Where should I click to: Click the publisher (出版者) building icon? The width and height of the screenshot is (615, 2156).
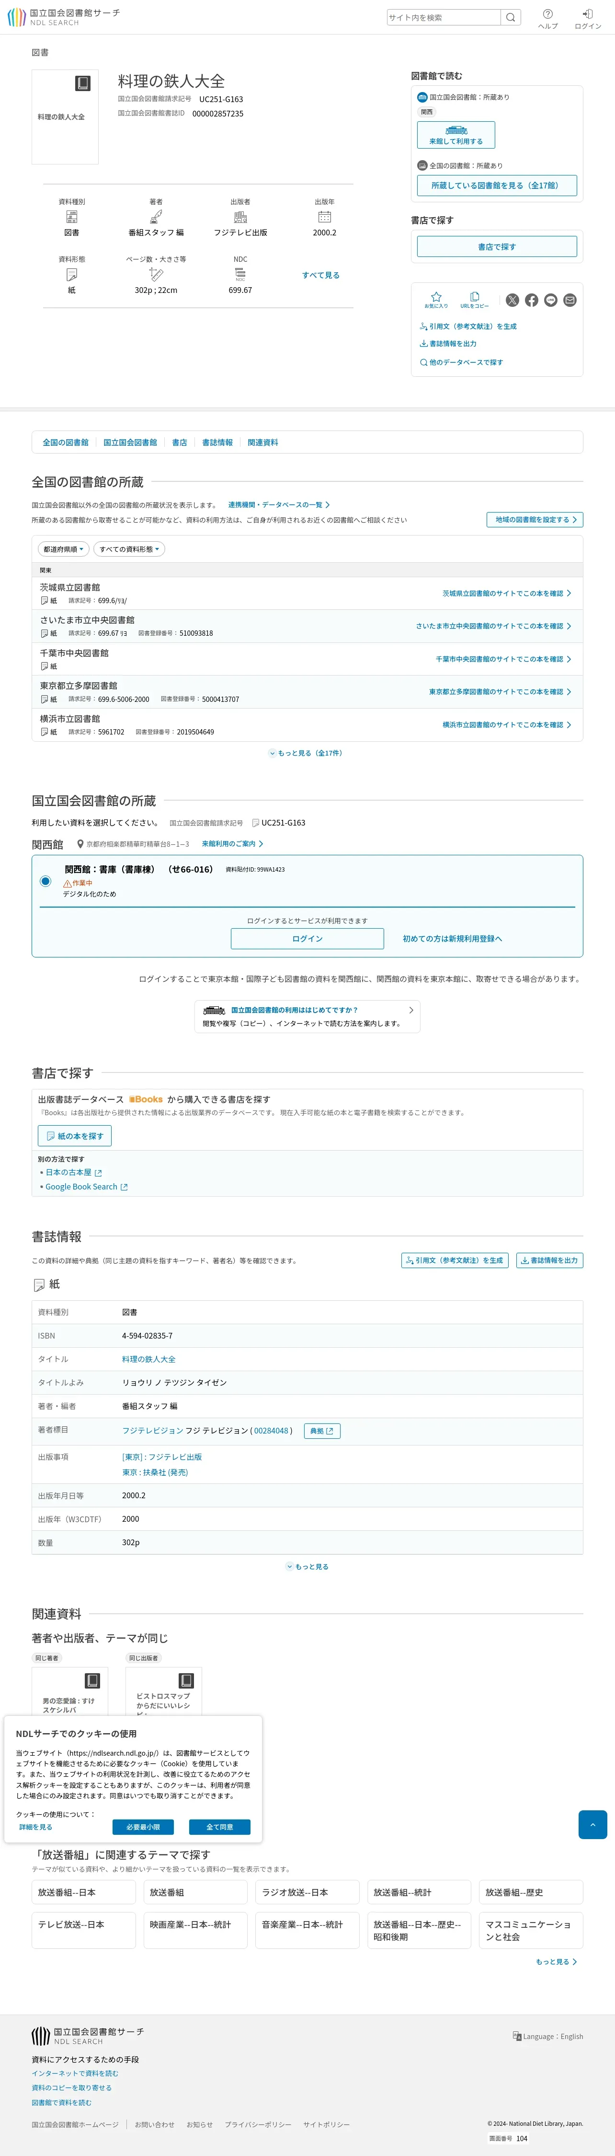[240, 217]
